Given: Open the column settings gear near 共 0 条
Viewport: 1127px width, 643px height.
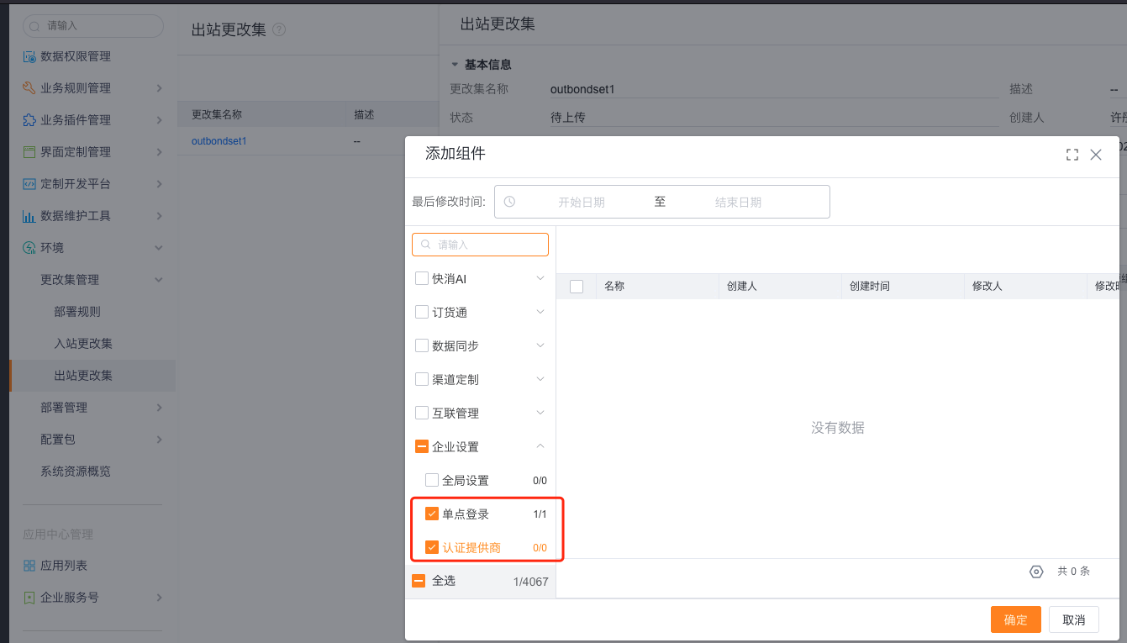Looking at the screenshot, I should pyautogui.click(x=1036, y=571).
